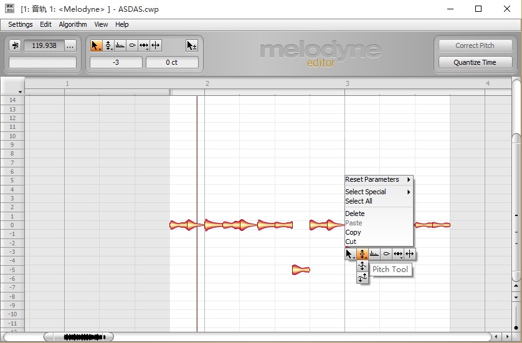Select the Main (arrow) tool in top toolbar
The height and width of the screenshot is (343, 522).
point(96,45)
